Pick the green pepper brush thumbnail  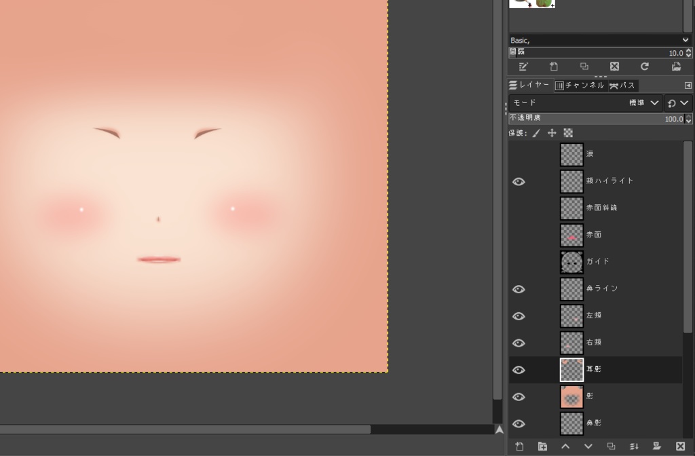coord(545,3)
